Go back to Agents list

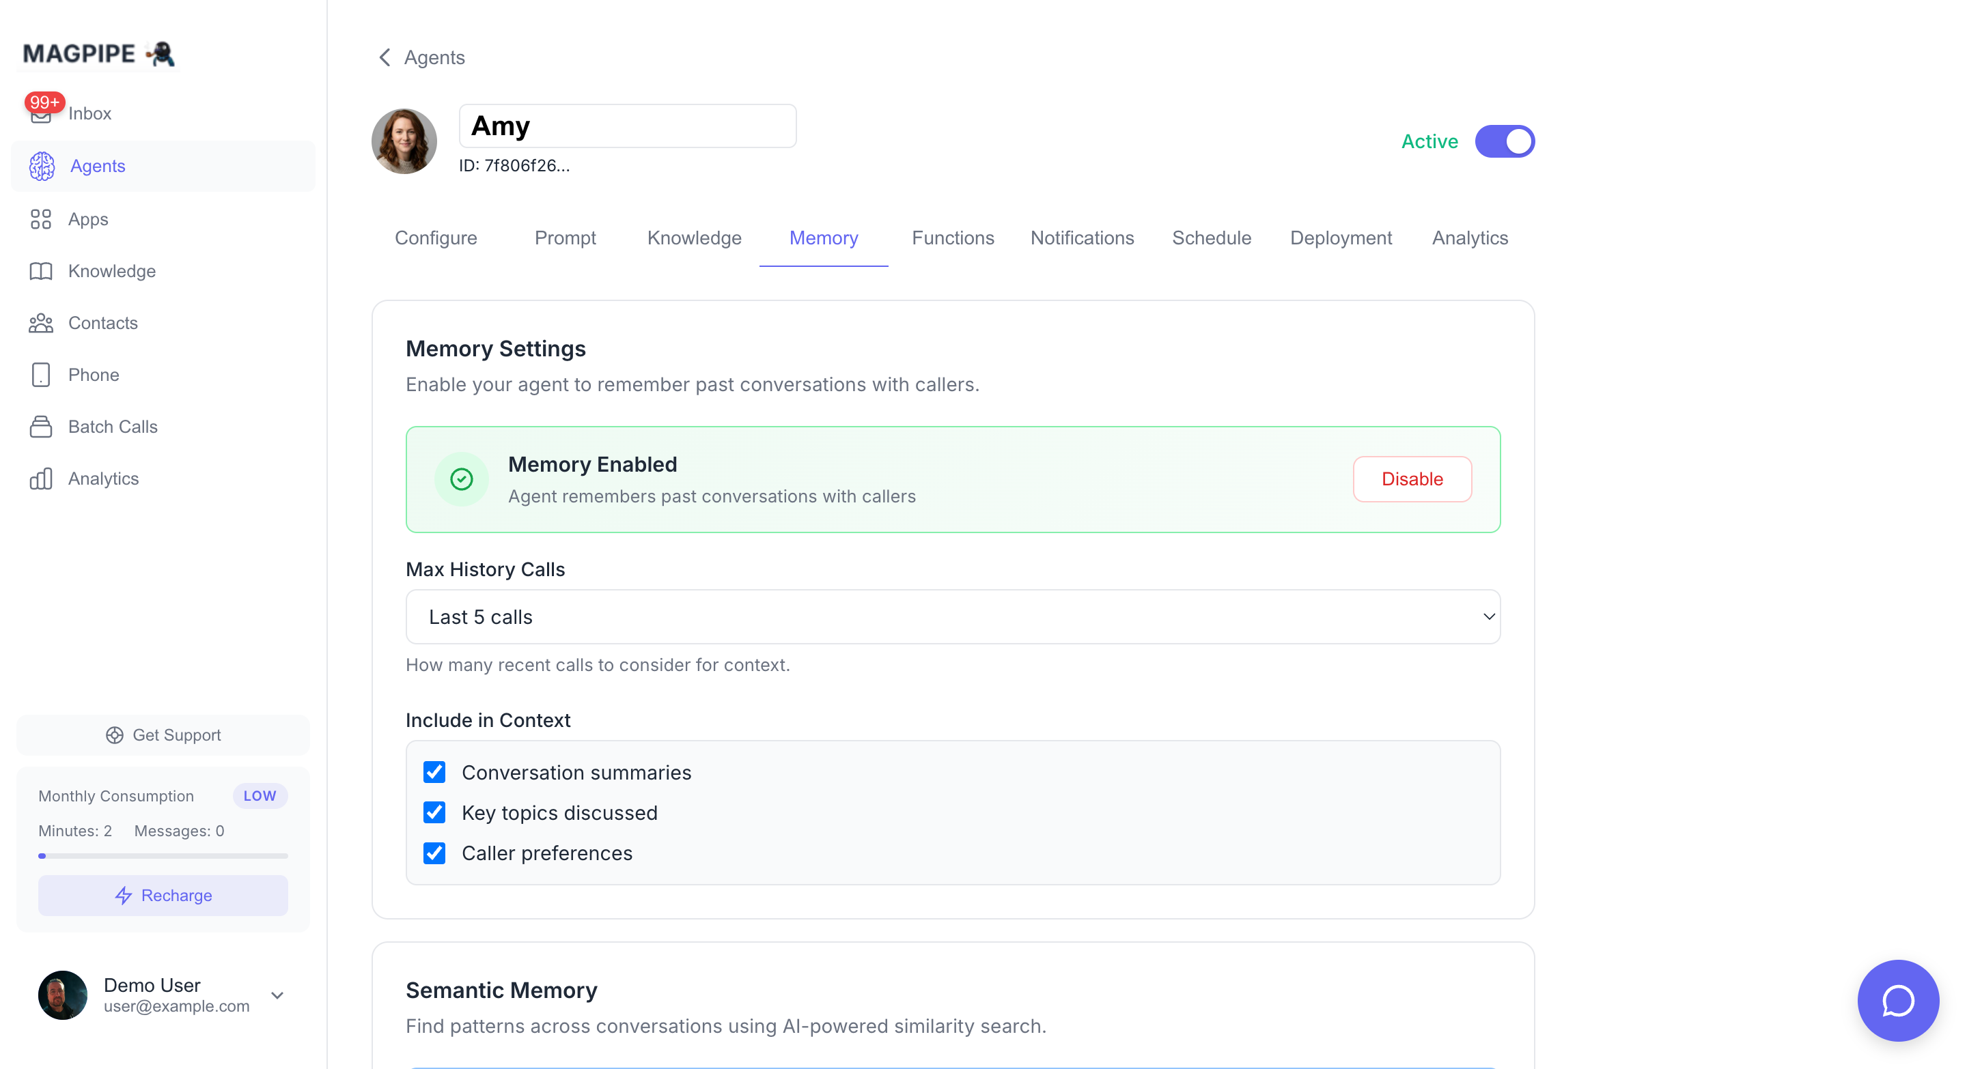click(x=421, y=57)
